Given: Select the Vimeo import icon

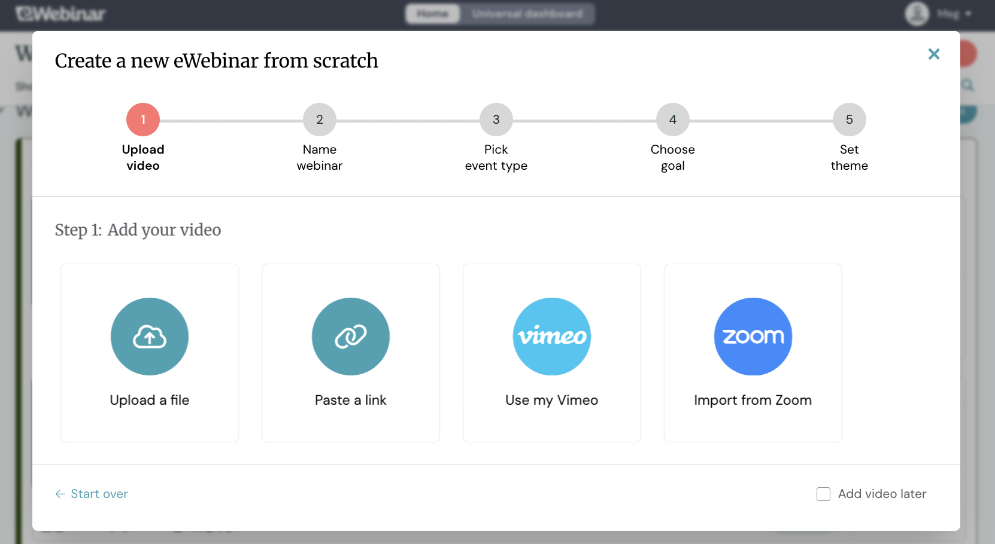Looking at the screenshot, I should (551, 336).
